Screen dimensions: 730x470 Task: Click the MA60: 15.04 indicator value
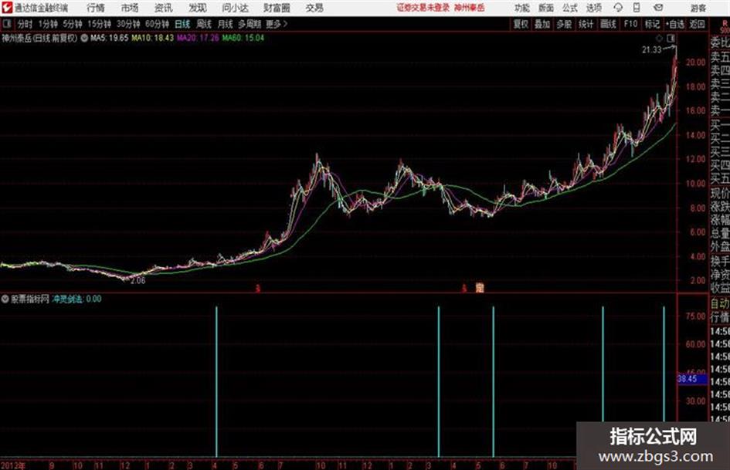click(x=243, y=38)
